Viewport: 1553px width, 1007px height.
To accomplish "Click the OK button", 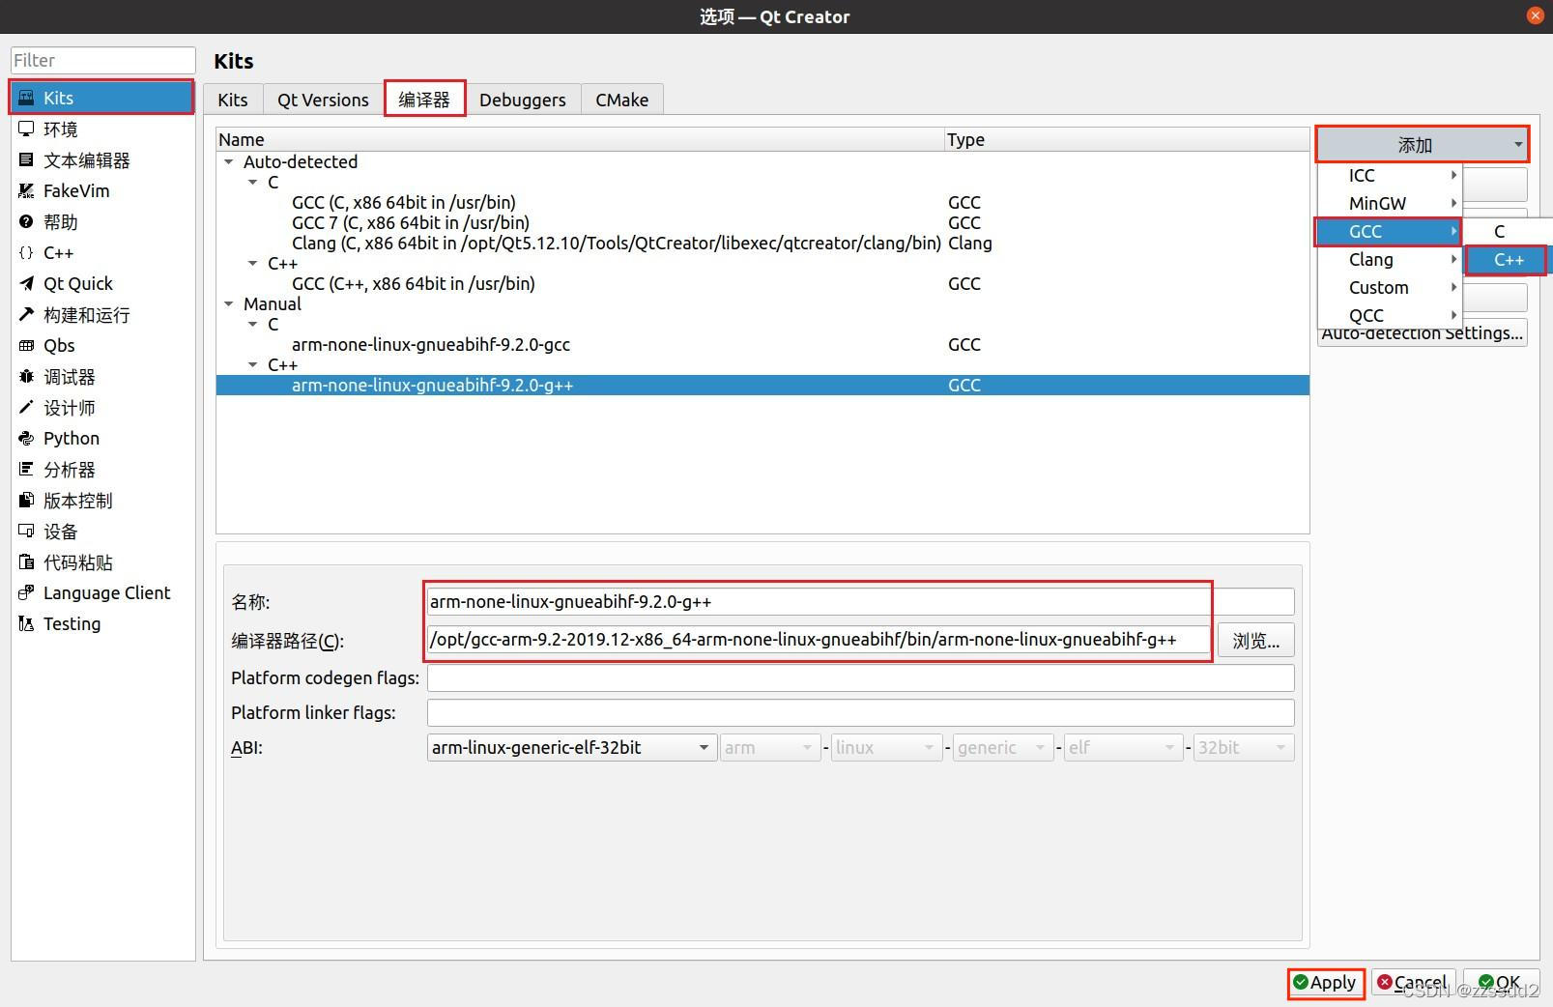I will tap(1500, 983).
